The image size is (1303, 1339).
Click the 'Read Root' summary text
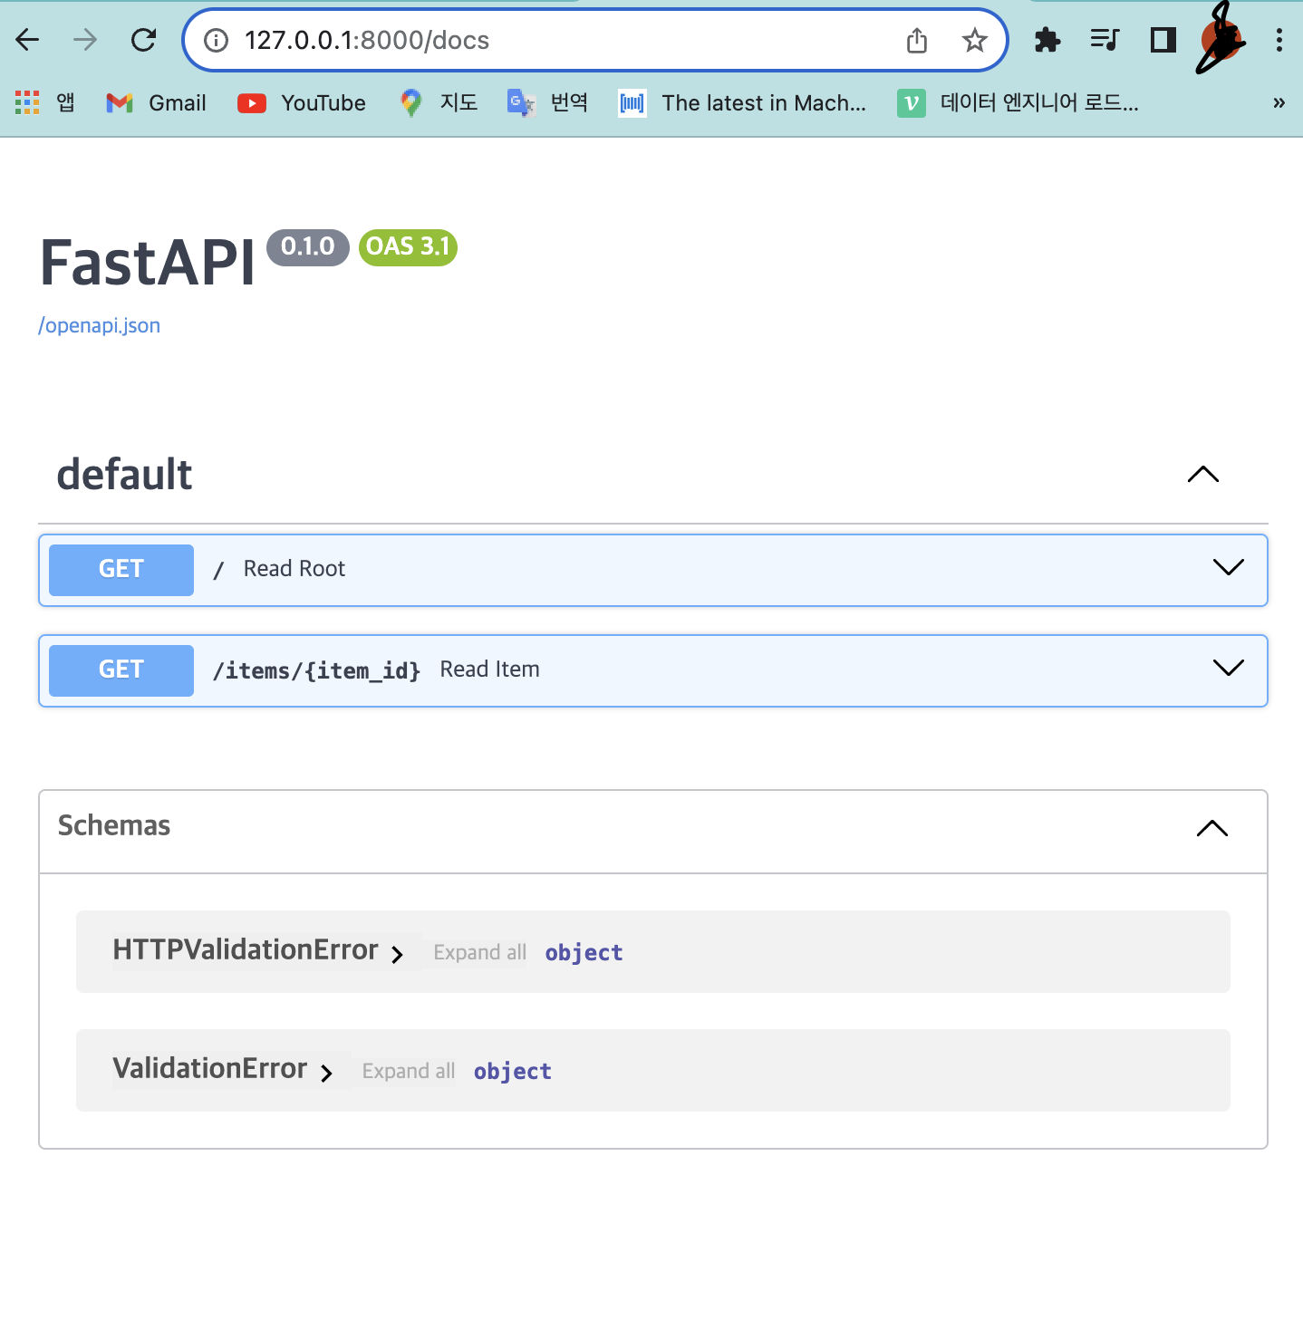pos(294,569)
